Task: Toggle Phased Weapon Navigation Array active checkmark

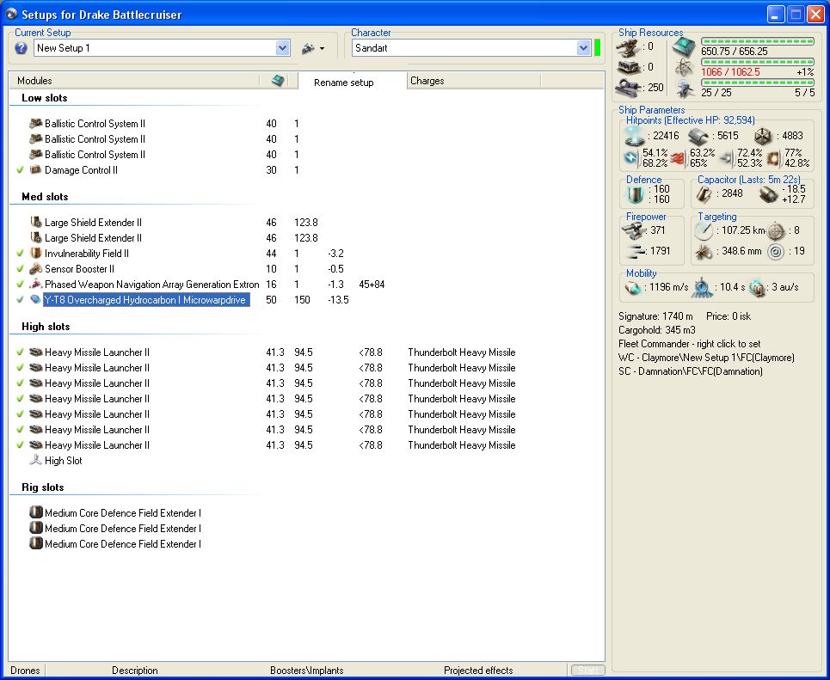Action: (20, 285)
